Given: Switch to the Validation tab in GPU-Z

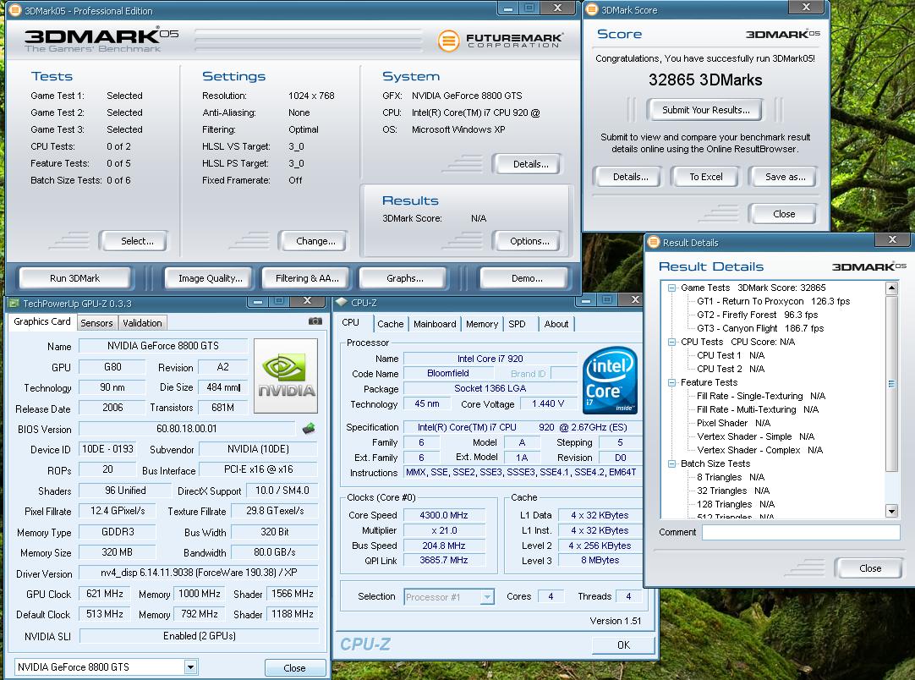Looking at the screenshot, I should (142, 323).
